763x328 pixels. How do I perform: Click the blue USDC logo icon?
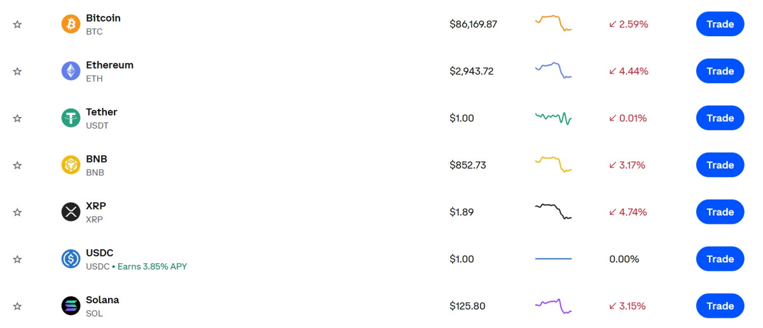coord(71,259)
